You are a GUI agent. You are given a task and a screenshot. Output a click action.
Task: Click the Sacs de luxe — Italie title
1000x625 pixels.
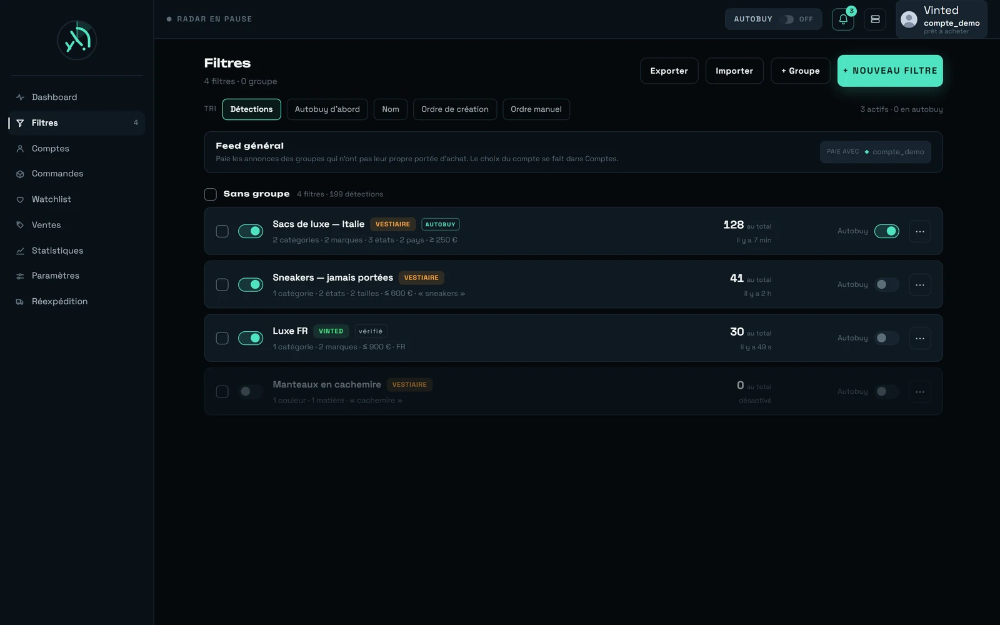318,224
